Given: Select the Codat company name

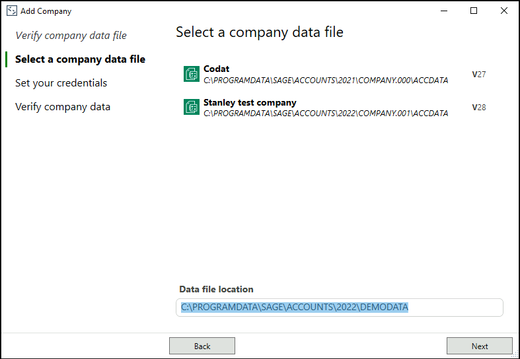Looking at the screenshot, I should 217,69.
